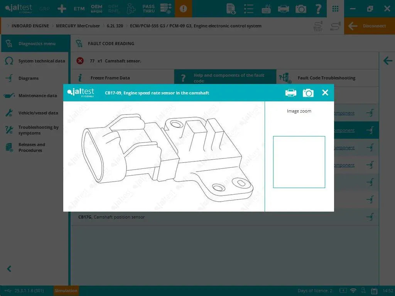This screenshot has height=296, width=395.
Task: Open the OEM RP1210 tool
Action: tap(96, 8)
